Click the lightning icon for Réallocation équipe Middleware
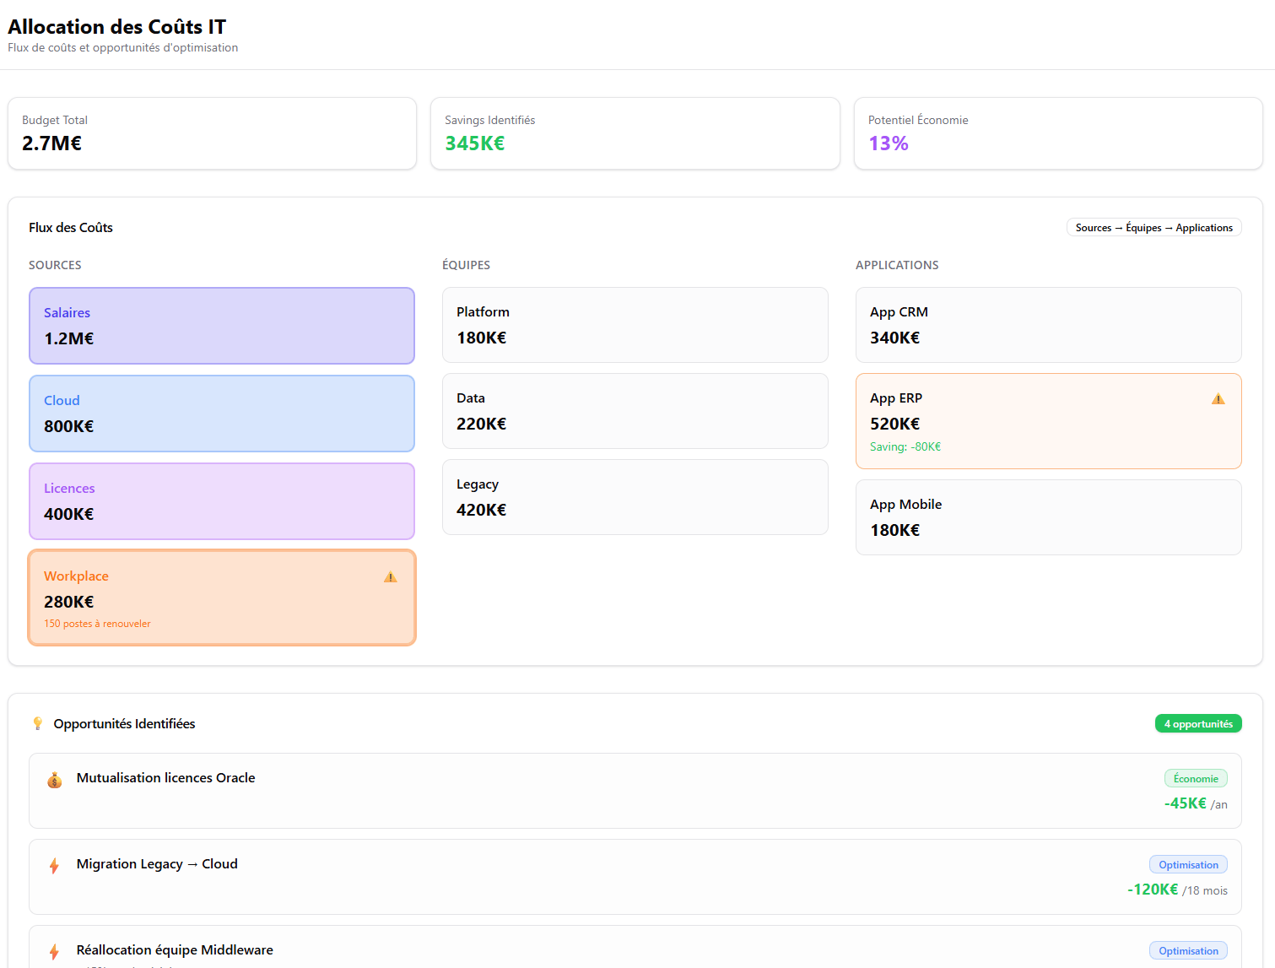 pyautogui.click(x=54, y=952)
